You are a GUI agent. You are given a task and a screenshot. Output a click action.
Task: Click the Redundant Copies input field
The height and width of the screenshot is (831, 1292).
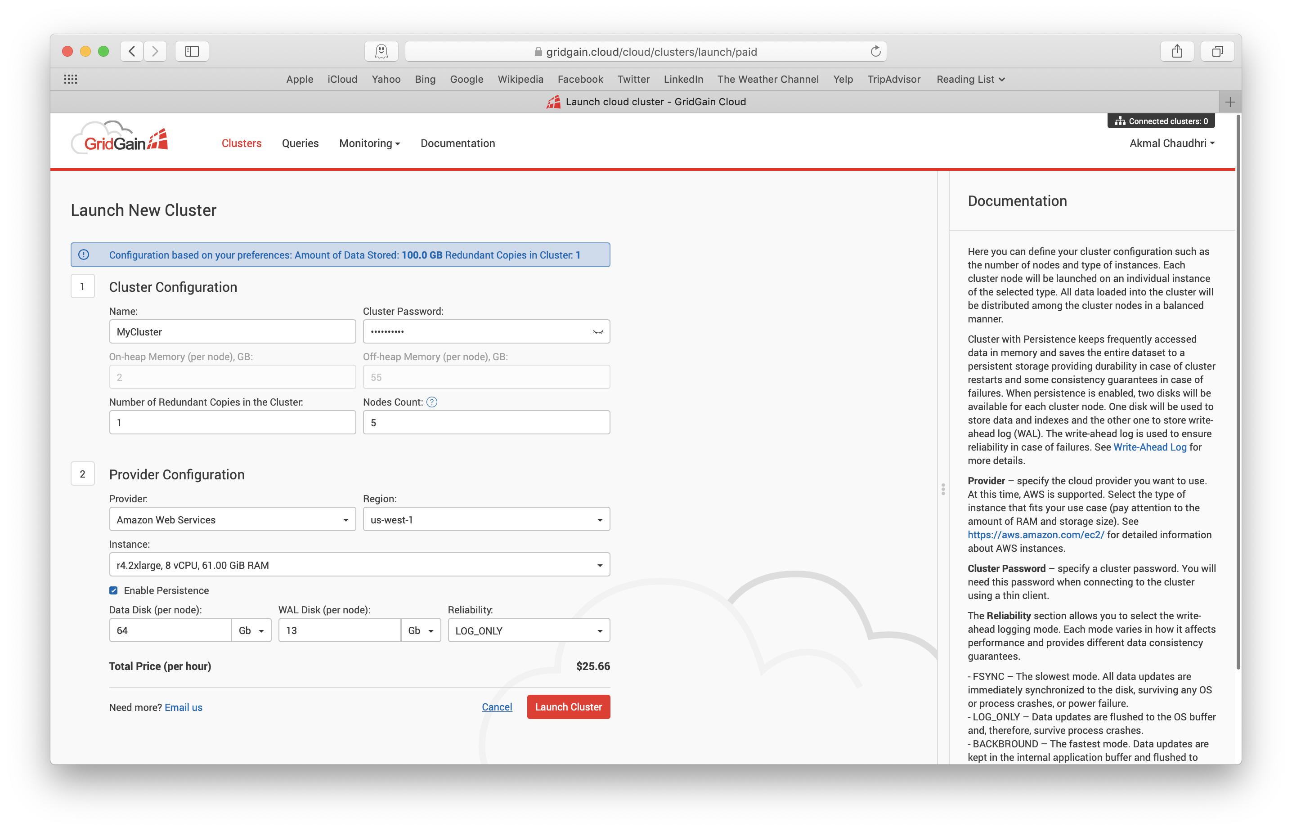click(233, 422)
